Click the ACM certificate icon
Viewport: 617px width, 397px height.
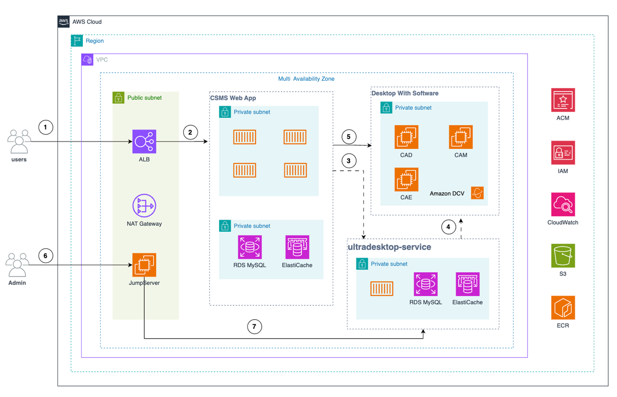pyautogui.click(x=563, y=100)
